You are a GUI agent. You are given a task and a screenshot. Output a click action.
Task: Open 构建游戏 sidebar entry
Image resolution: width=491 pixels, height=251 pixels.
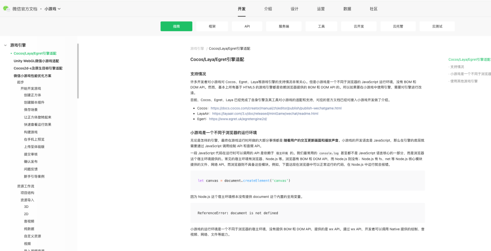click(x=31, y=132)
